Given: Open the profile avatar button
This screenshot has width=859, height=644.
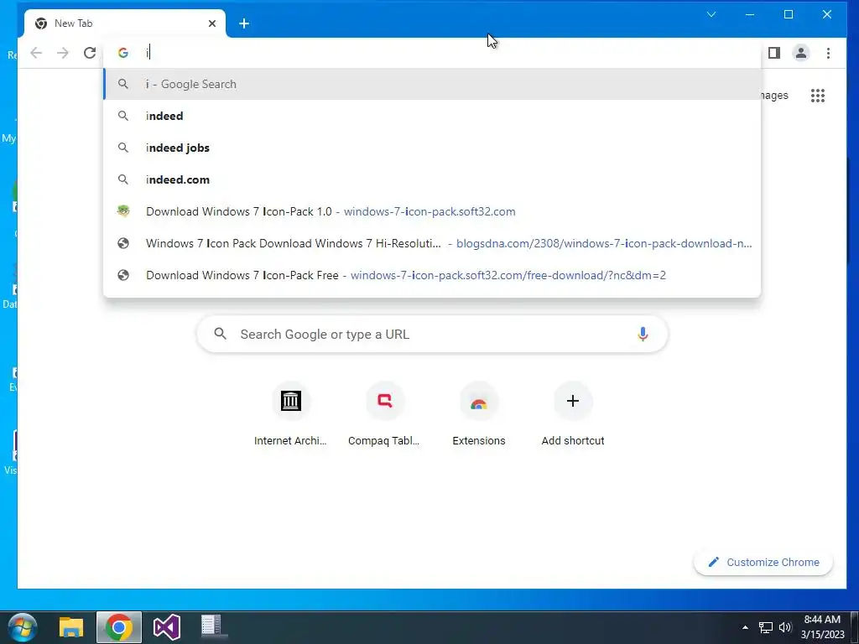Looking at the screenshot, I should [x=801, y=53].
